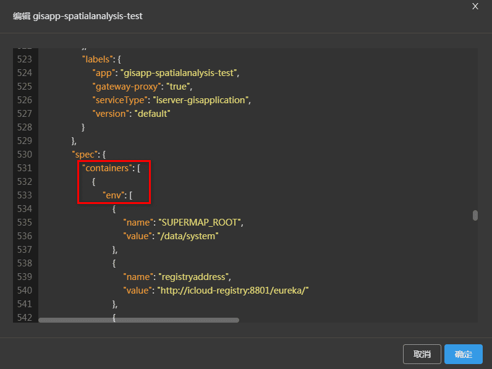Click the "version" key on line 527
The width and height of the screenshot is (492, 369).
[x=111, y=114]
